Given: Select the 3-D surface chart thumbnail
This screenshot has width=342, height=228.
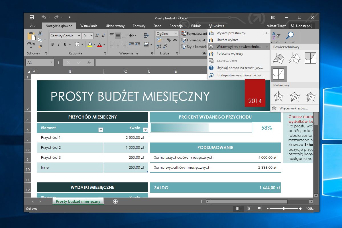Looking at the screenshot, I should click(278, 58).
